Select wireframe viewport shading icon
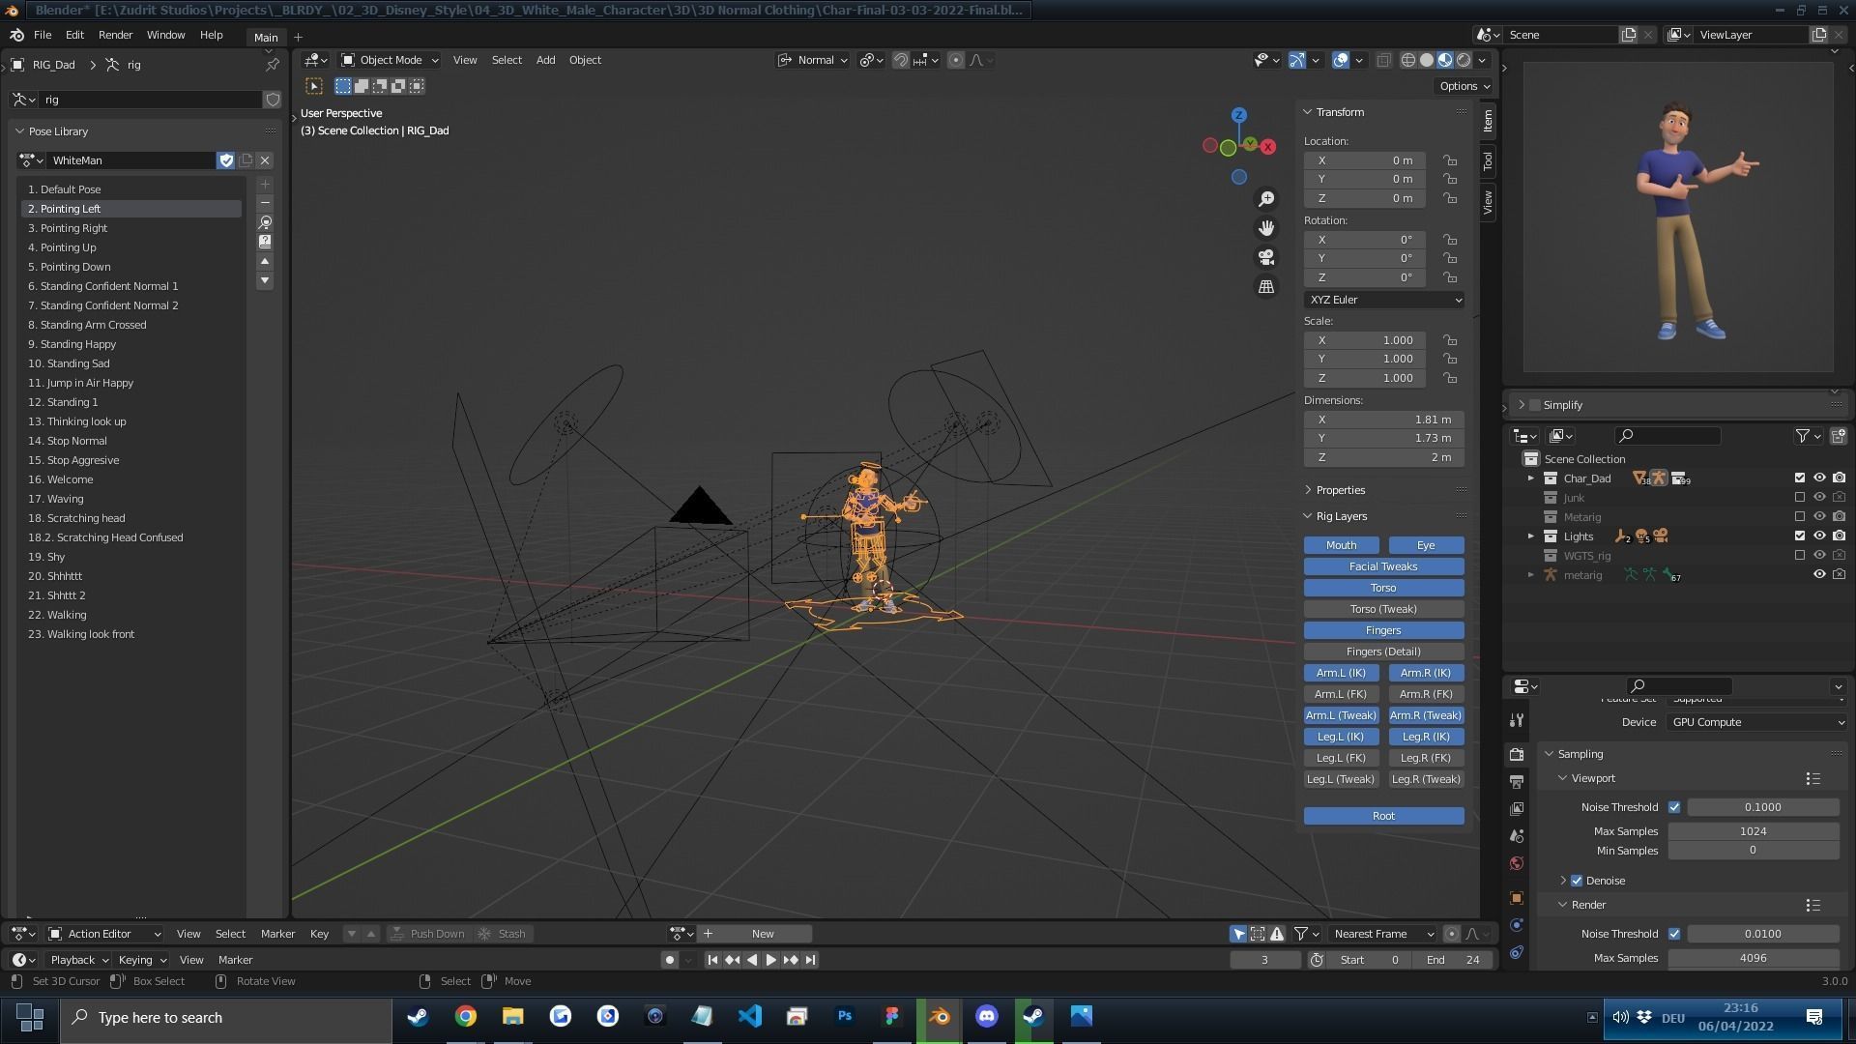1856x1044 pixels. [x=1408, y=60]
